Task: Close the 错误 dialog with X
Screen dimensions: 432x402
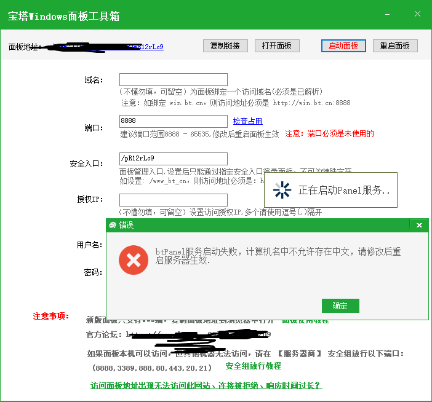Action: 419,226
